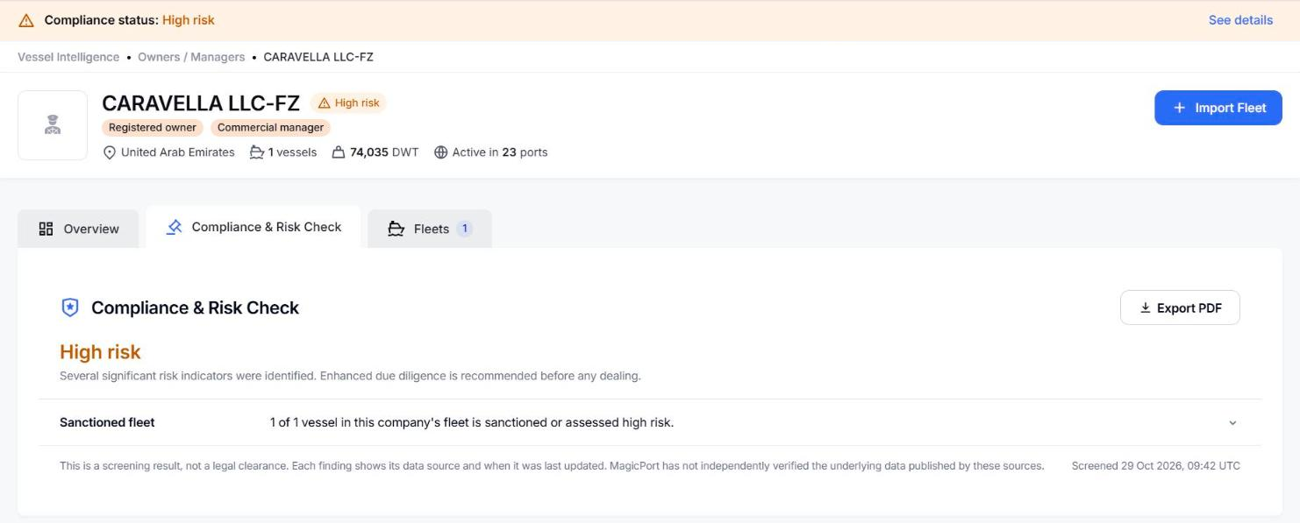This screenshot has width=1300, height=523.
Task: Click the orange High risk heading
Action: 100,352
